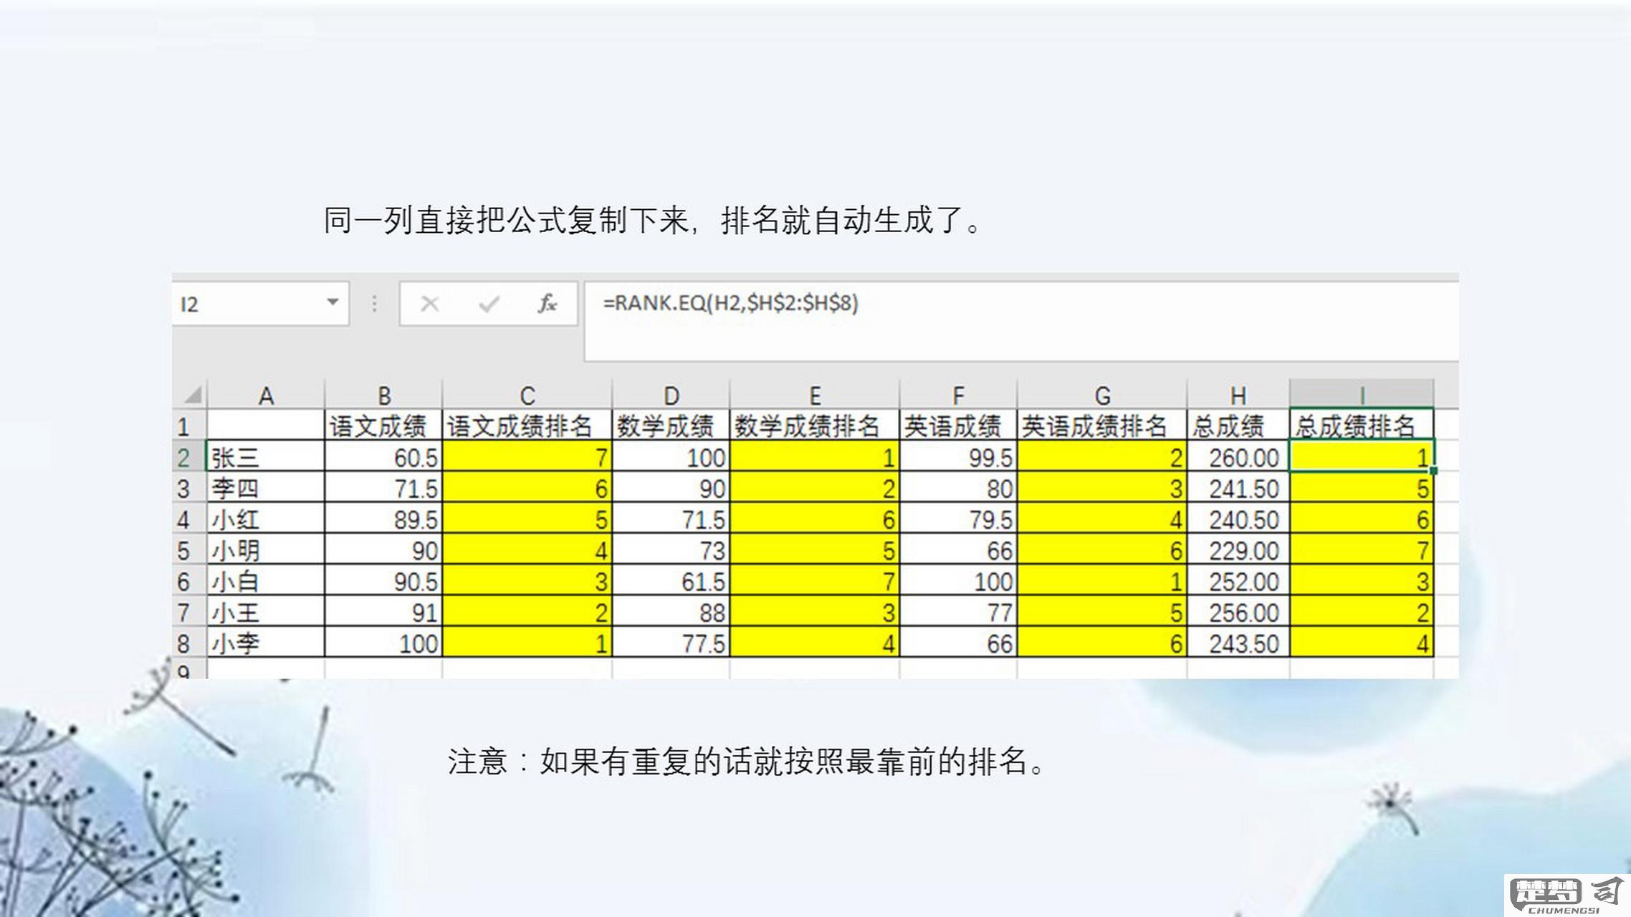Click the 数学成绩排名 header cell
Image resolution: width=1631 pixels, height=917 pixels.
815,426
